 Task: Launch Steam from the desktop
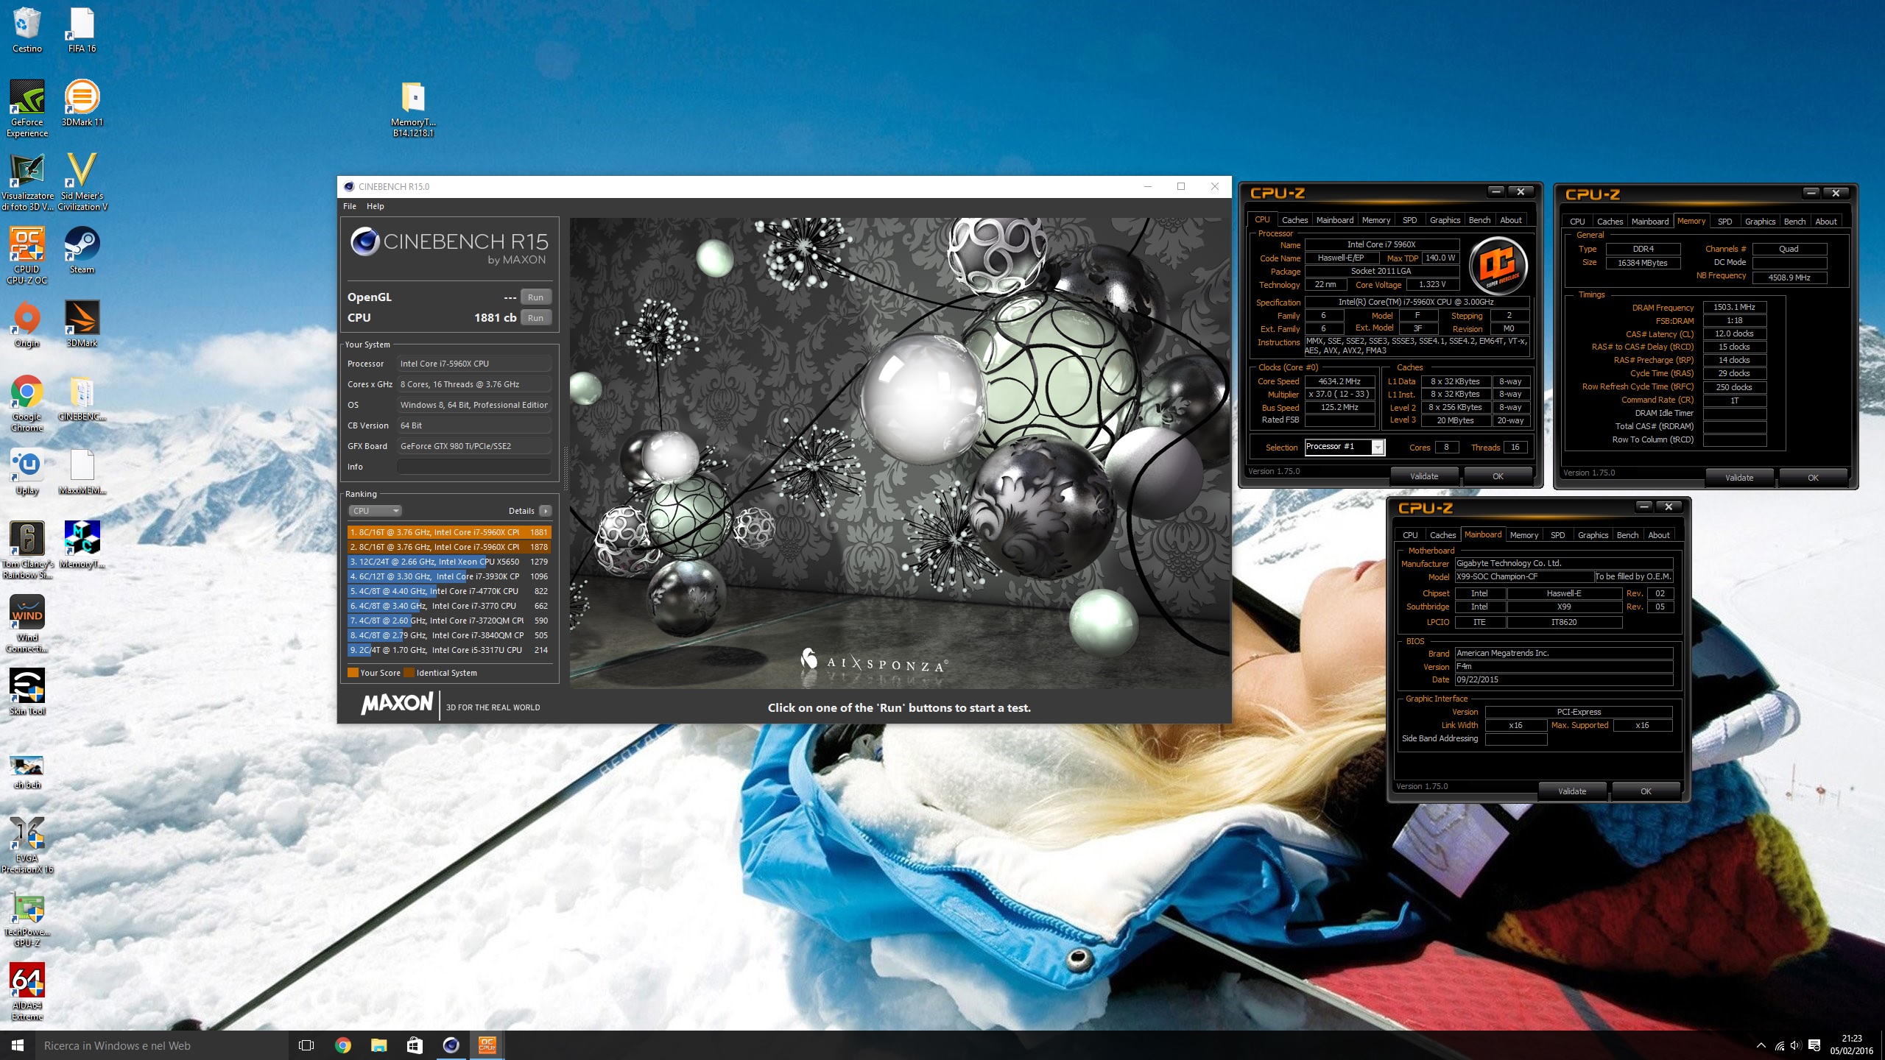click(82, 250)
